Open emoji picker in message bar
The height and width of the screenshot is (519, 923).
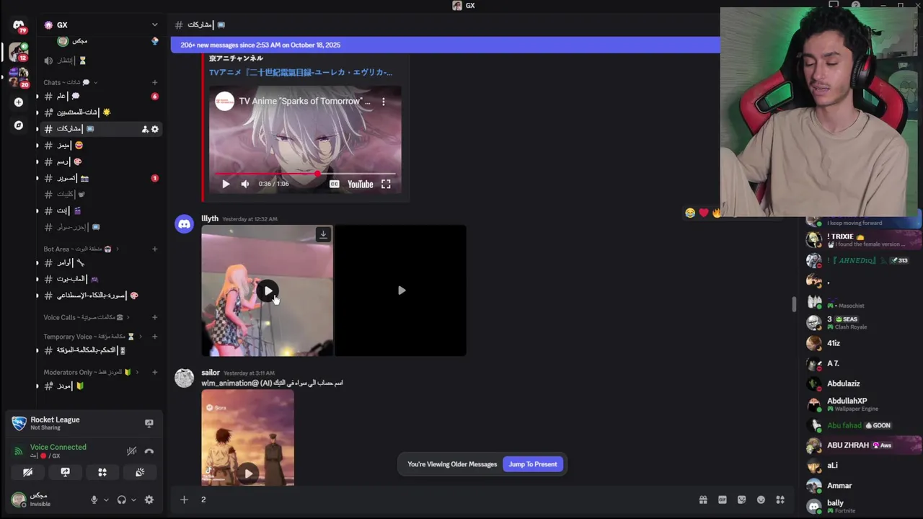tap(761, 500)
